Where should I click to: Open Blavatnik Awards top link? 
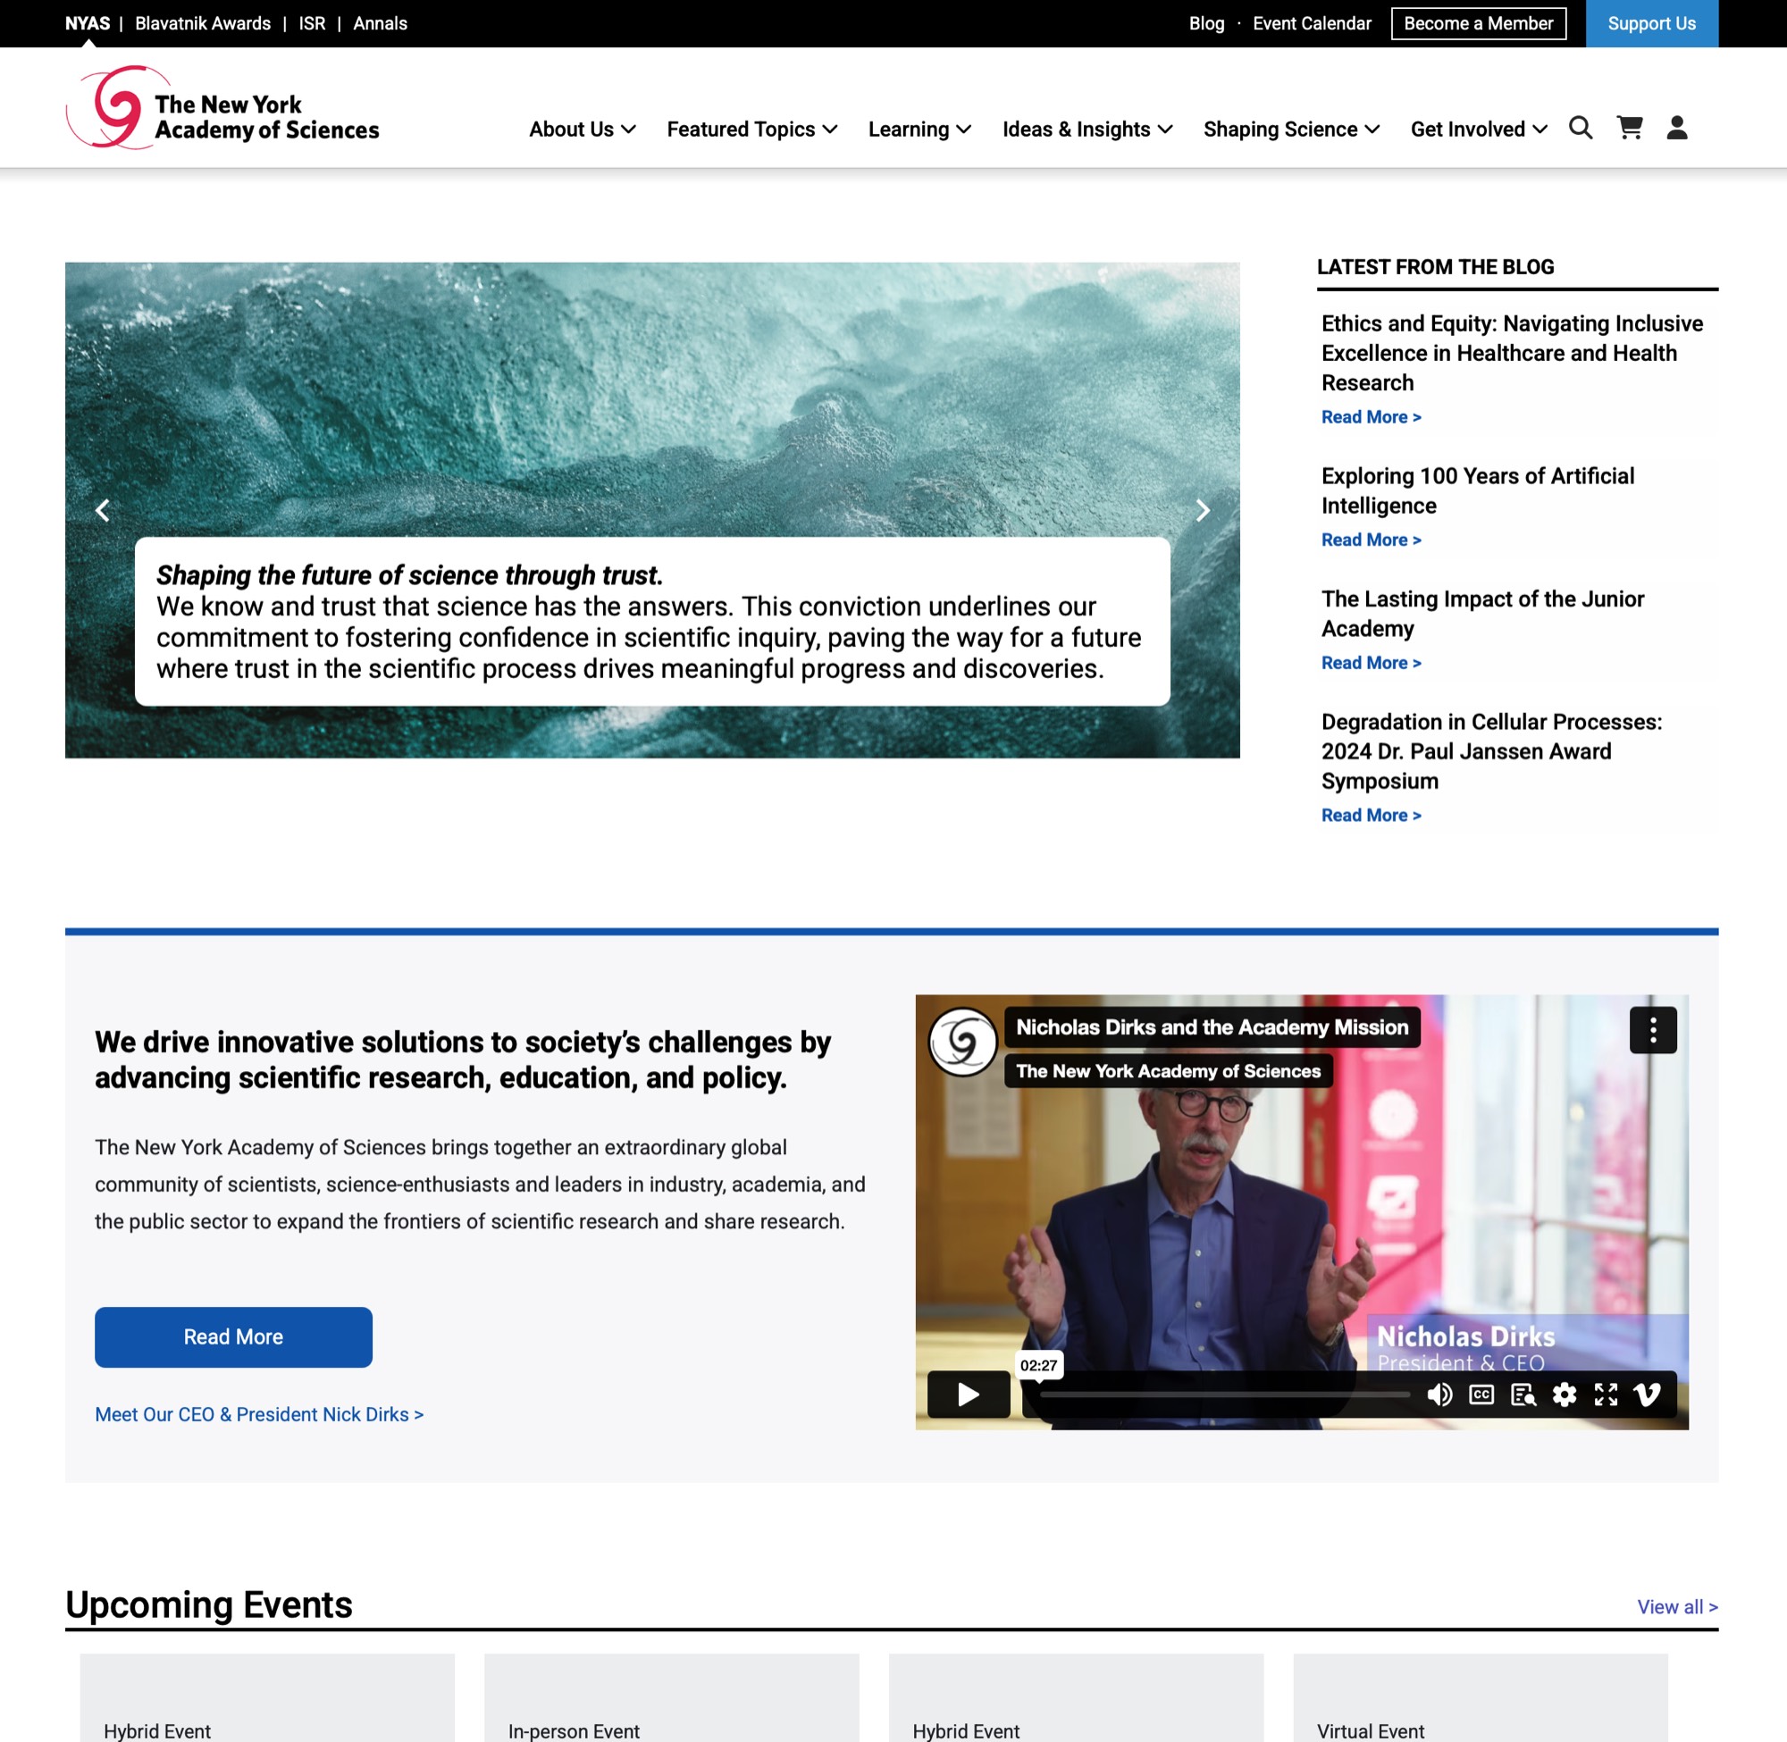[202, 24]
